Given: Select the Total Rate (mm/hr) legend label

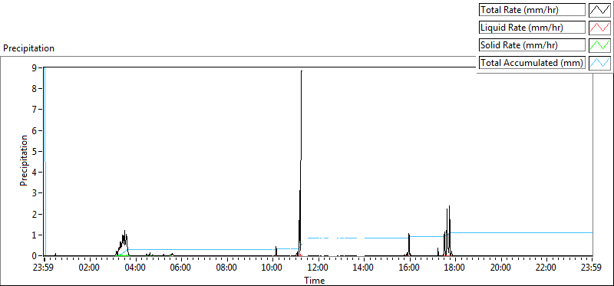Looking at the screenshot, I should (x=532, y=10).
